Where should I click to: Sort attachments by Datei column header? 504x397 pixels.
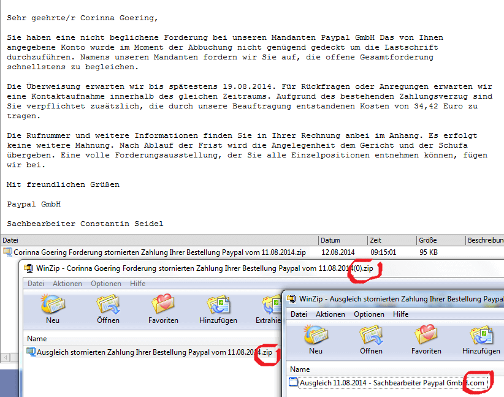(159, 240)
